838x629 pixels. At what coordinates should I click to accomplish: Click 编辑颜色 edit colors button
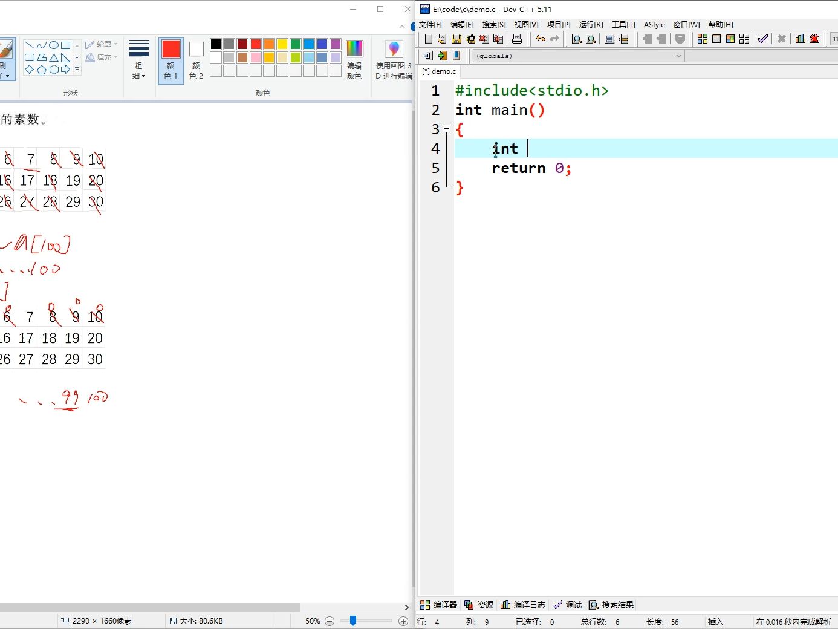[354, 60]
